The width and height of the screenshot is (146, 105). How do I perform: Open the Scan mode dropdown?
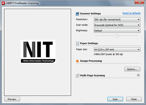[117, 25]
